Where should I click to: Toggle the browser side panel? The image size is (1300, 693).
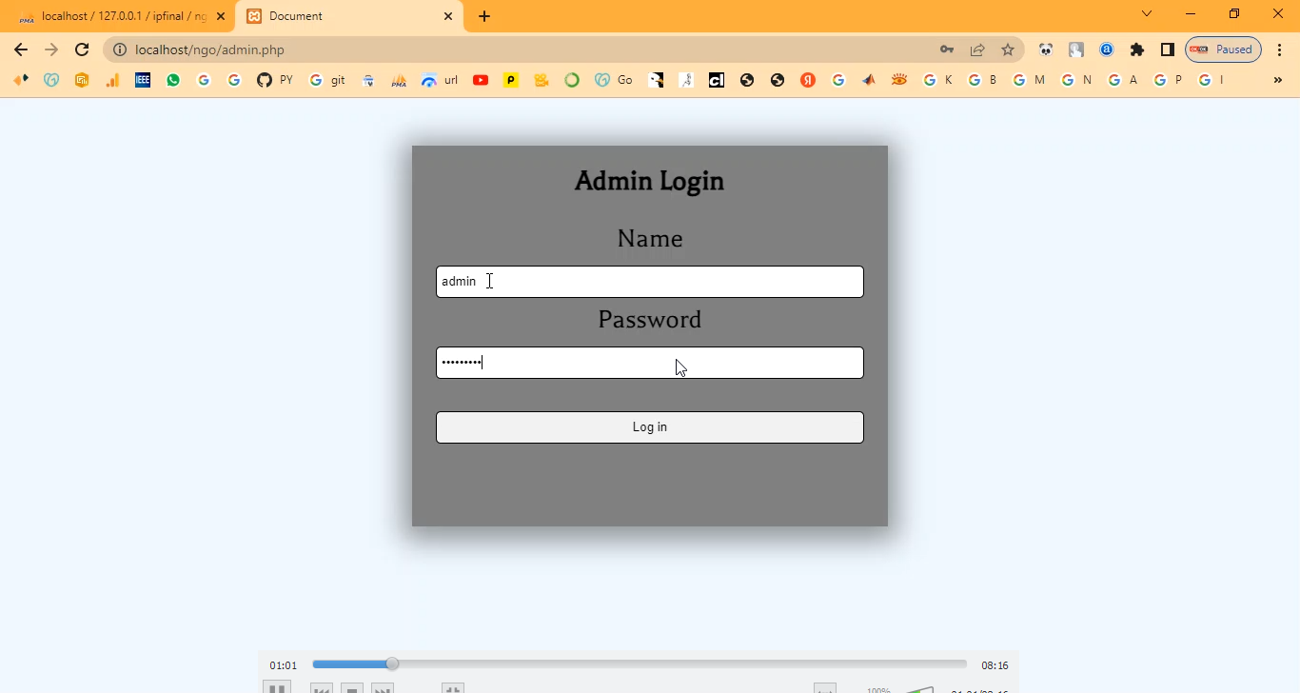(x=1168, y=49)
